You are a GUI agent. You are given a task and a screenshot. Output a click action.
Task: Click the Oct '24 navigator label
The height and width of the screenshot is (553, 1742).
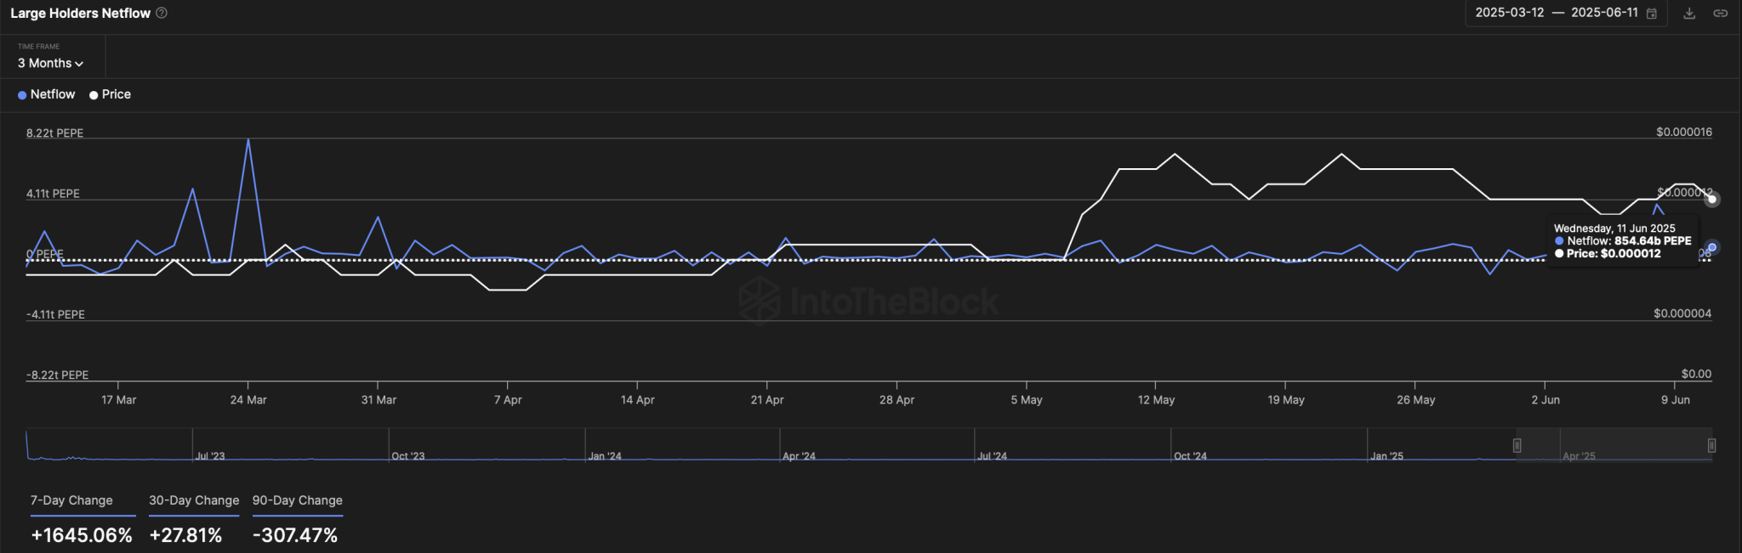pyautogui.click(x=1190, y=456)
